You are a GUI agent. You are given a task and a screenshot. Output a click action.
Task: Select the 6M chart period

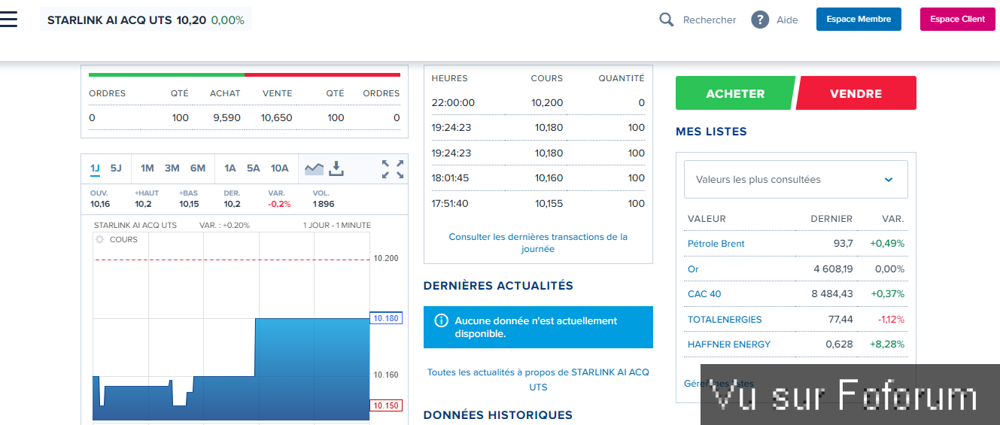198,168
